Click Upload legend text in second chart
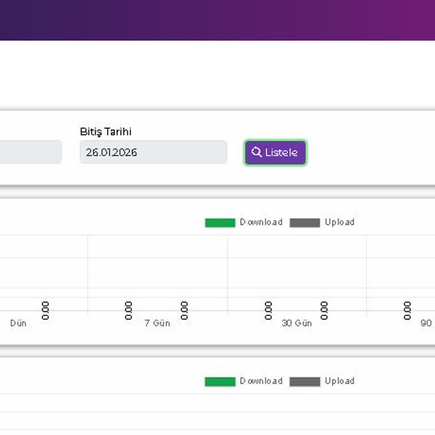Image resolution: width=435 pixels, height=435 pixels. (340, 381)
